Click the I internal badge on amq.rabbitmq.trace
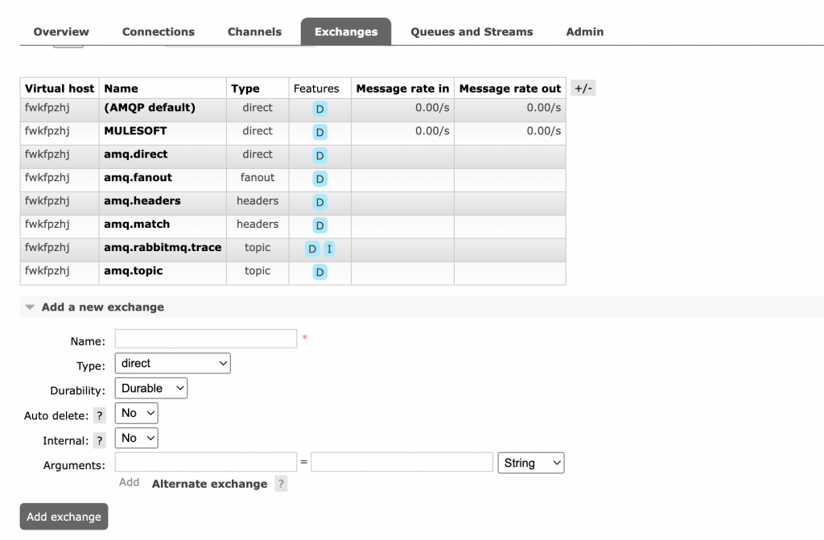The image size is (824, 540). [x=329, y=249]
